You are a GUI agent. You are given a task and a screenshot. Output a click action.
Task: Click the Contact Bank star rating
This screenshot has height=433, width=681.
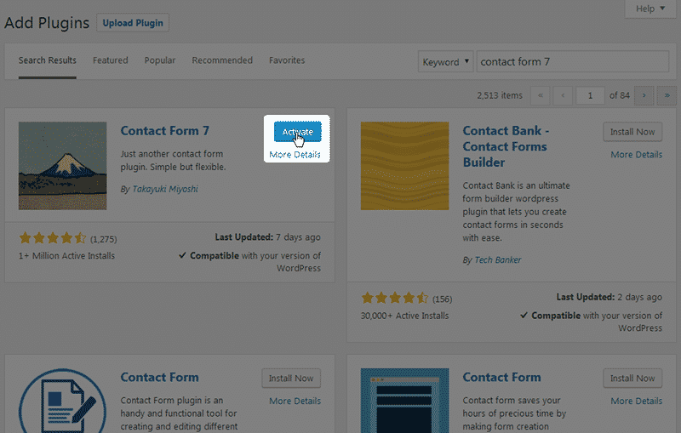pos(395,298)
